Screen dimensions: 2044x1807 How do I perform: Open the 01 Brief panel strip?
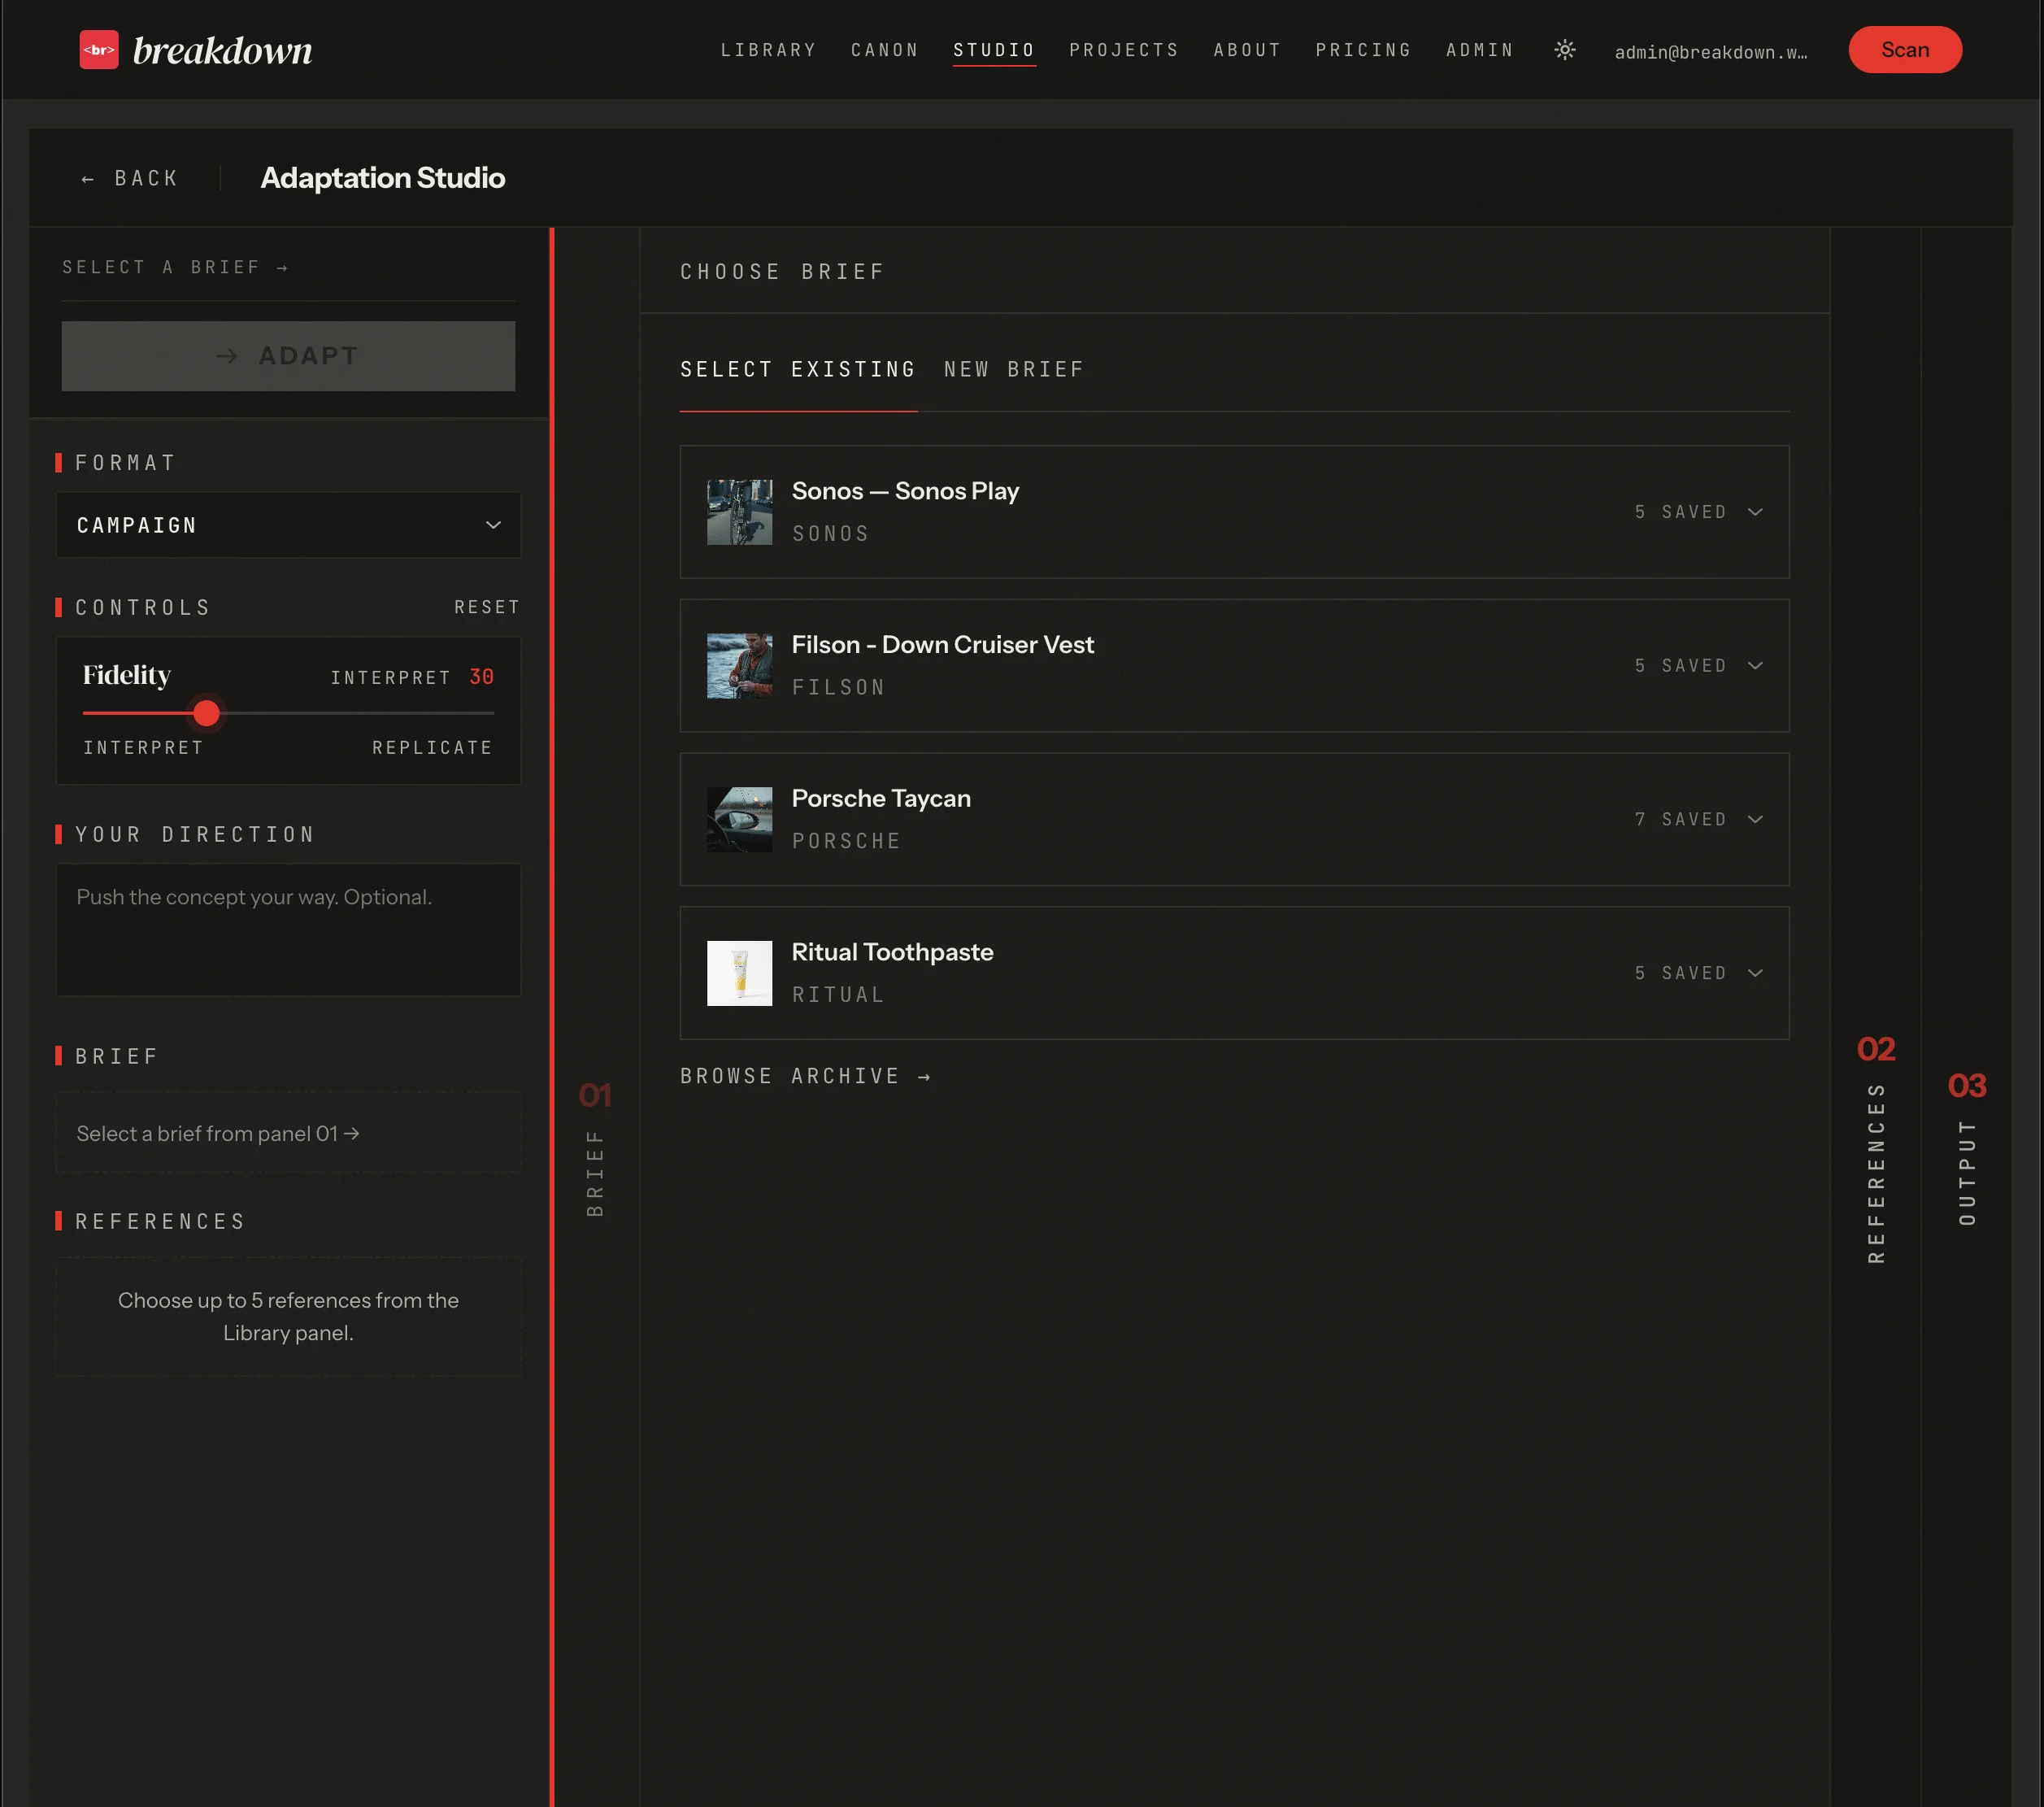595,1017
